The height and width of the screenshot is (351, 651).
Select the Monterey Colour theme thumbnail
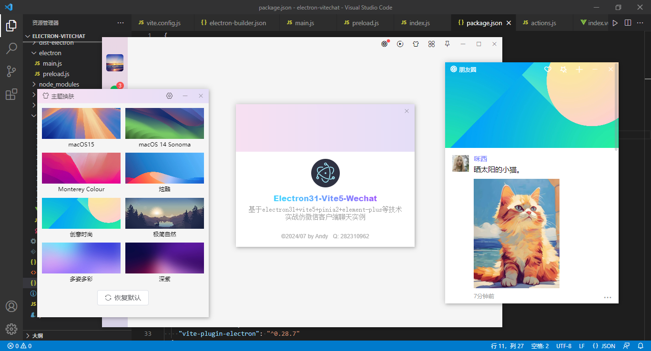tap(81, 168)
